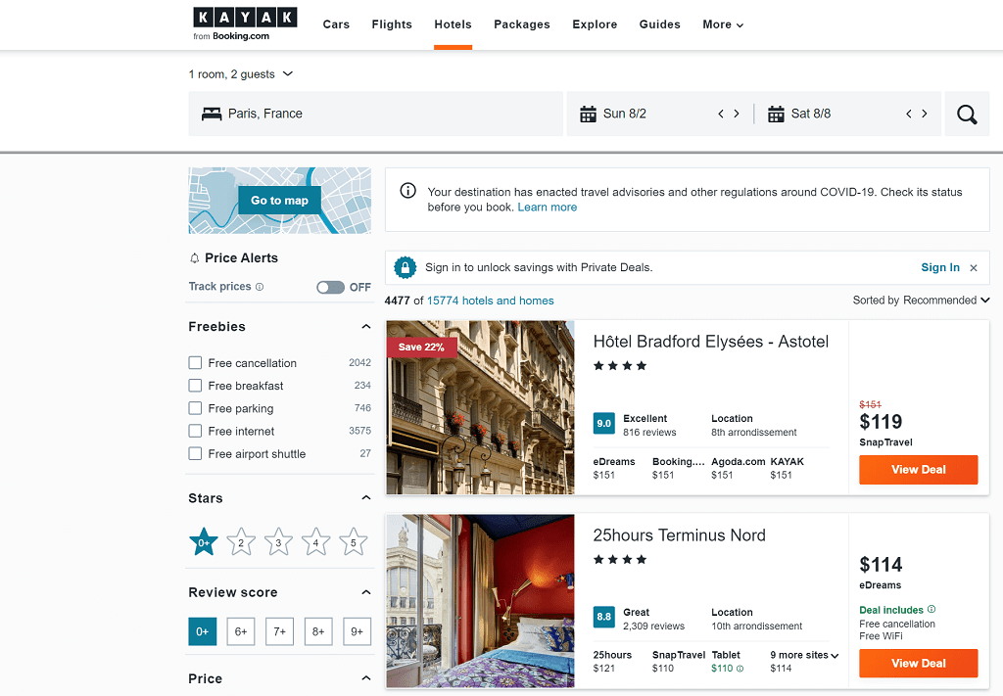
Task: Check the Free airport shuttle filter
Action: [195, 454]
